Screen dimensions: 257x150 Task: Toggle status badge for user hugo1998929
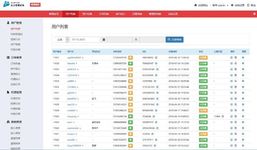click(203, 146)
